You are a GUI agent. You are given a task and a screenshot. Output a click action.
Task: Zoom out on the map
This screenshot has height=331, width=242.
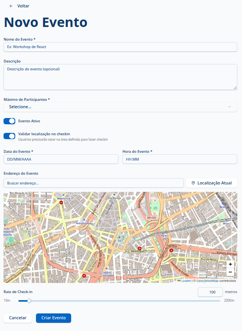point(230,272)
